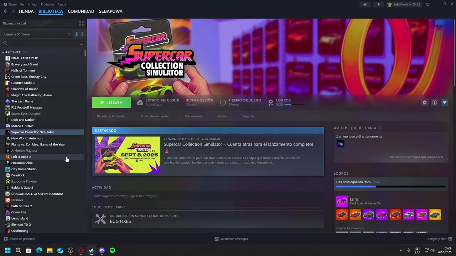This screenshot has width=456, height=256.
Task: Open File Explorer from the taskbar
Action: click(x=50, y=250)
